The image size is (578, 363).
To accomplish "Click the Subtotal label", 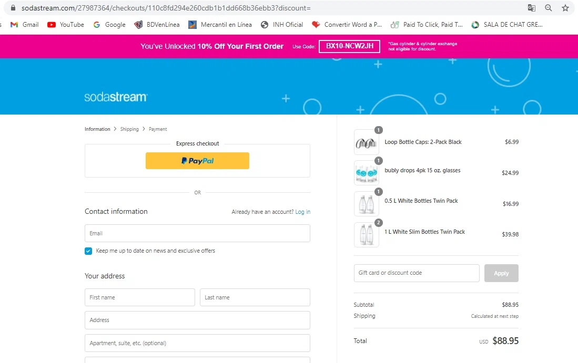I will pyautogui.click(x=364, y=305).
